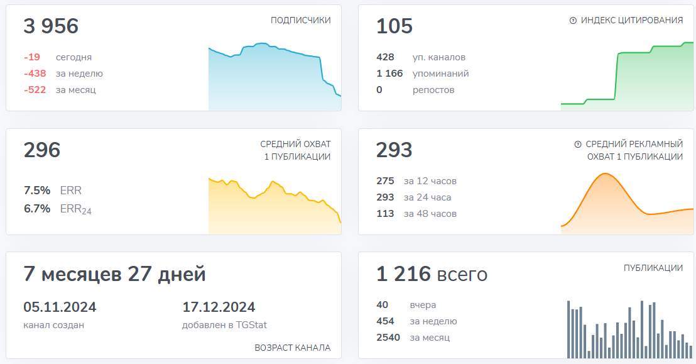696x364 pixels.
Task: Open the average reach yellow chart
Action: click(275, 206)
